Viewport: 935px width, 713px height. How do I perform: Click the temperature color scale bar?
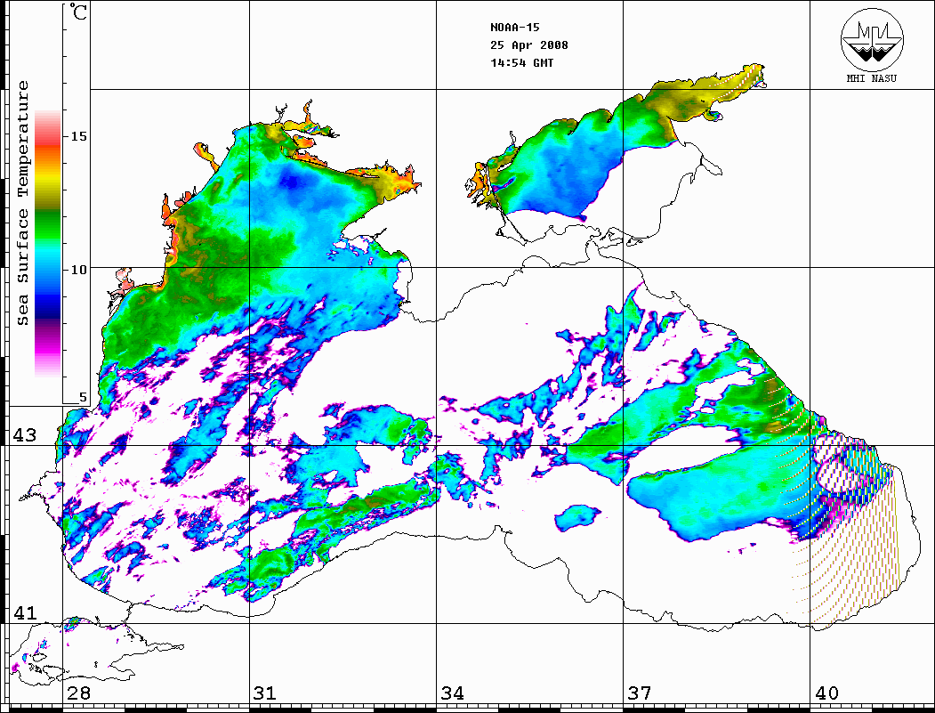pos(48,243)
